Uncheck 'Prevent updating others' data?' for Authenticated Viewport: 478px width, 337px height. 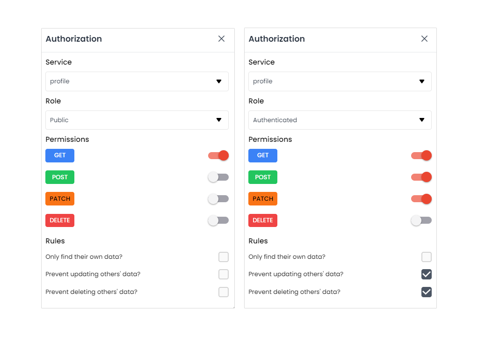pos(427,274)
